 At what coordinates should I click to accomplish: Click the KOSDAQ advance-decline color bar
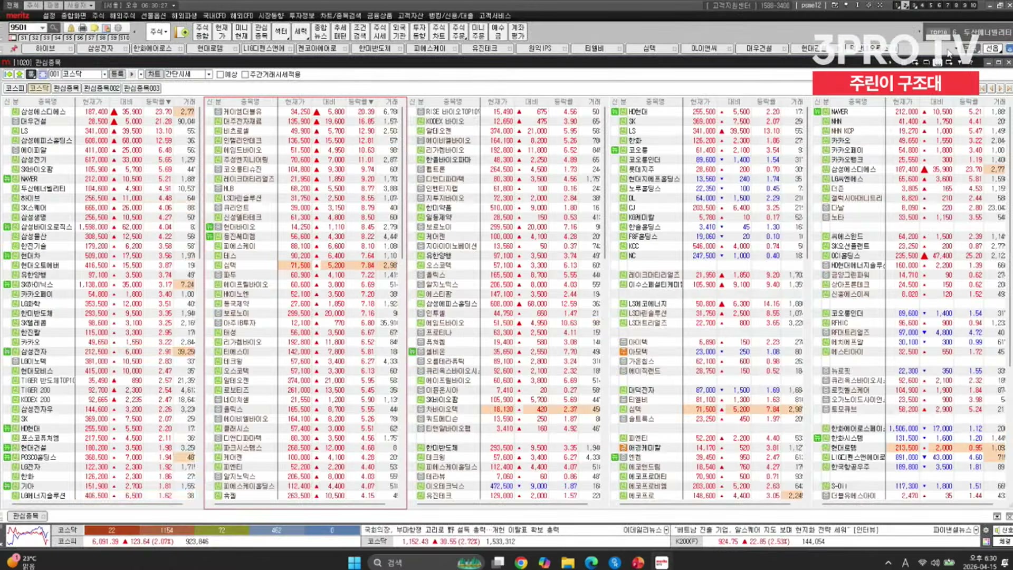click(x=222, y=530)
